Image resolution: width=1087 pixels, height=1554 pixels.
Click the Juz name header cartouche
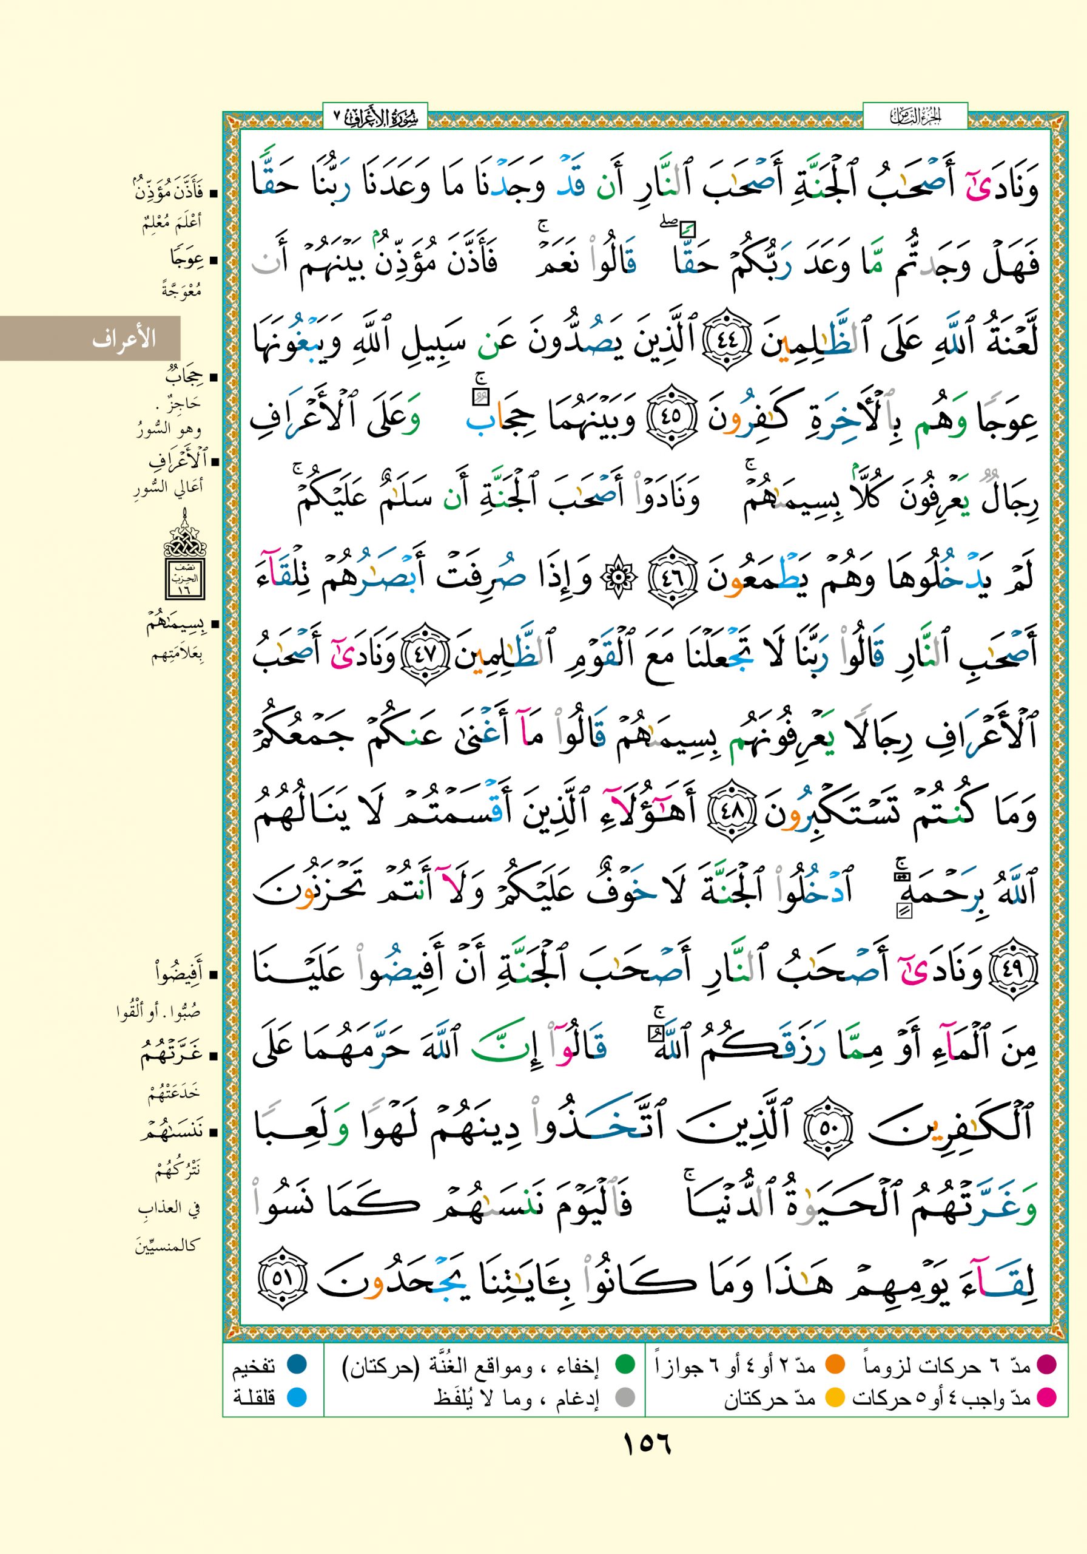pos(915,118)
